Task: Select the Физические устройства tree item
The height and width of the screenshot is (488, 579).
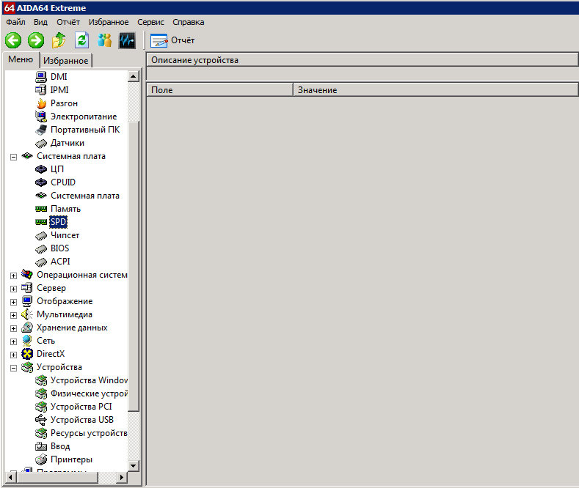Action: [89, 393]
